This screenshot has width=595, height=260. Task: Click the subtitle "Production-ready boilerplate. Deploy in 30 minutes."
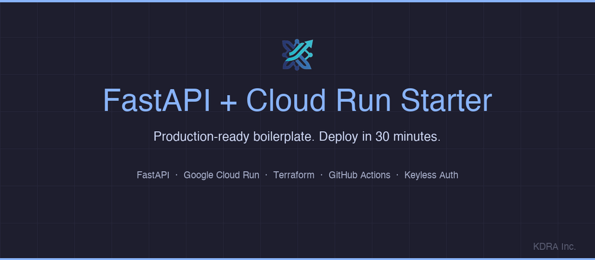coord(297,136)
